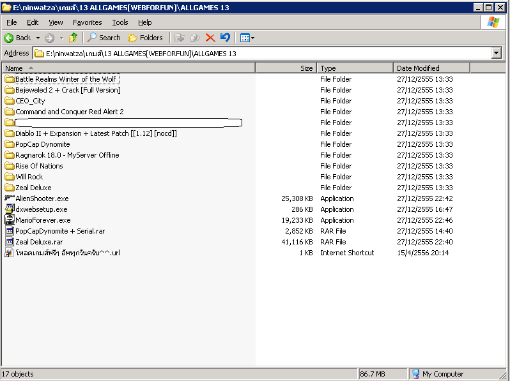
Task: Click the Move To toolbar icon
Action: tap(179, 38)
